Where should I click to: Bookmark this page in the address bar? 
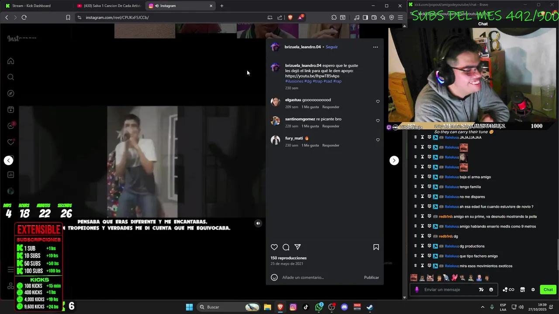pos(68,17)
